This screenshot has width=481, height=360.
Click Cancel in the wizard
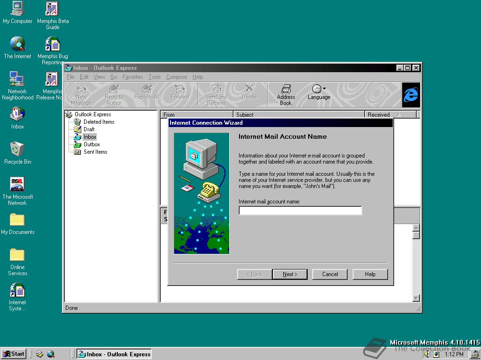pyautogui.click(x=330, y=274)
